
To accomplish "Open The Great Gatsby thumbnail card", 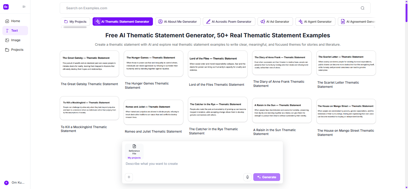I will 89,64.
